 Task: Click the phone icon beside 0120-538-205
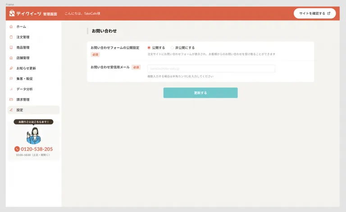[17, 149]
